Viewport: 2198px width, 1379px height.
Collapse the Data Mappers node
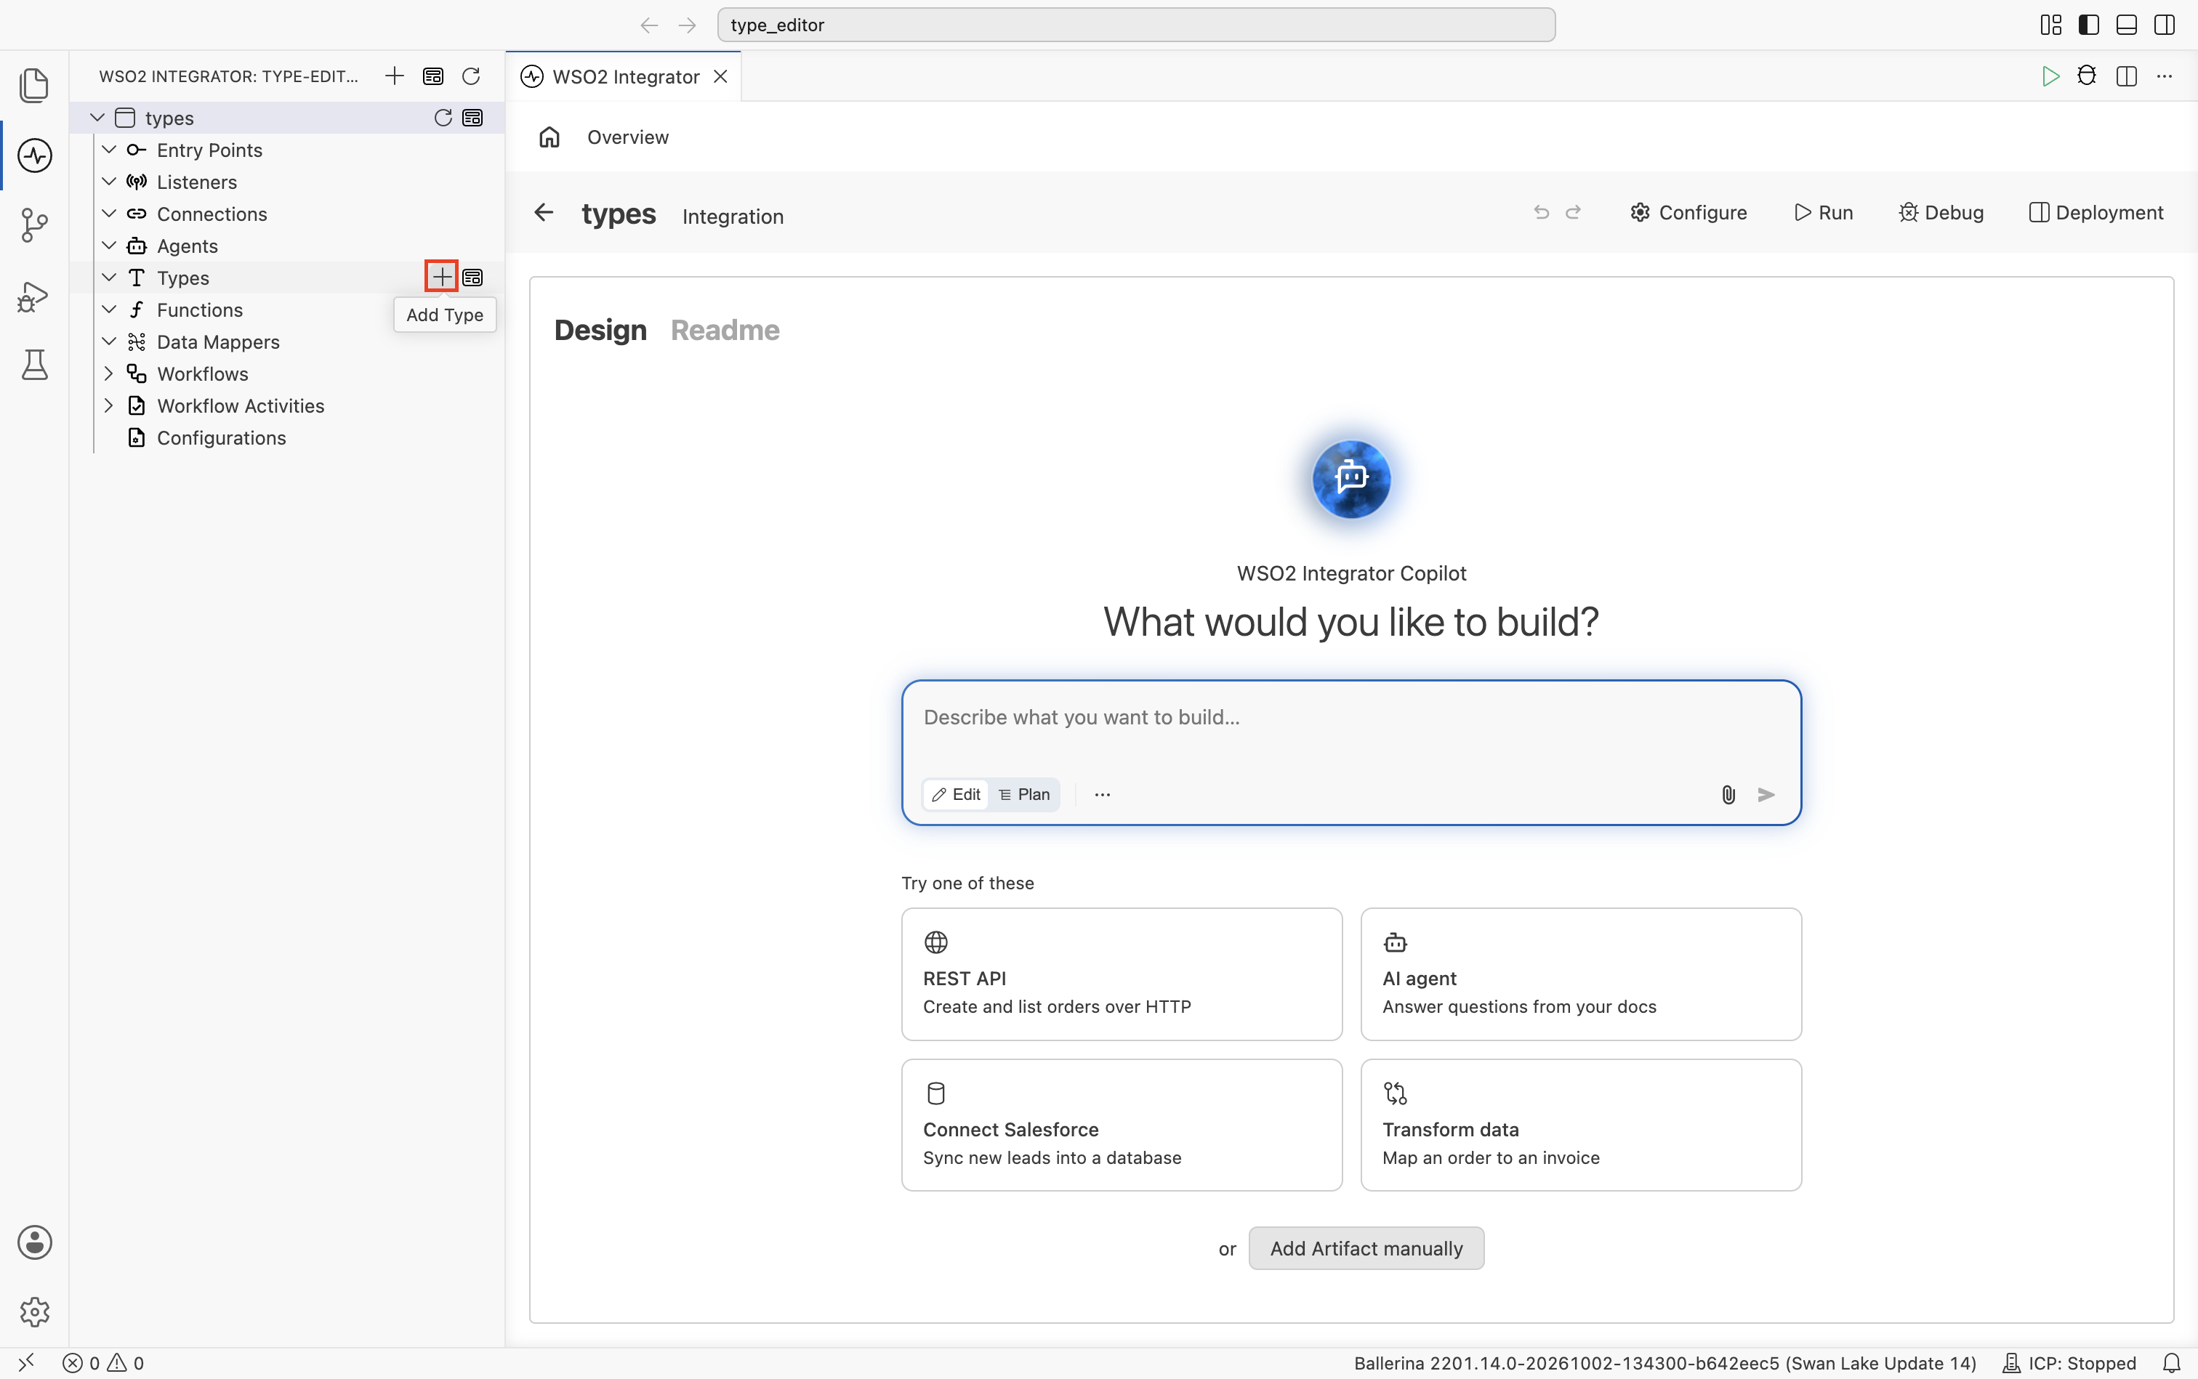[108, 341]
